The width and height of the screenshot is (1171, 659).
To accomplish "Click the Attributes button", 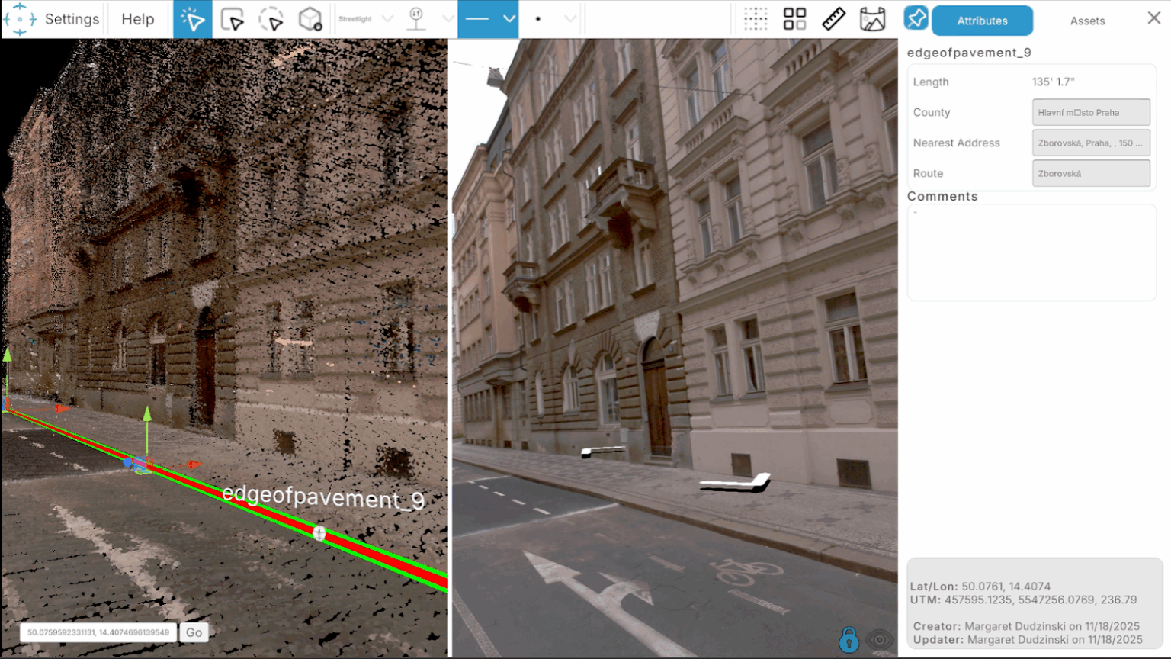I will click(982, 21).
